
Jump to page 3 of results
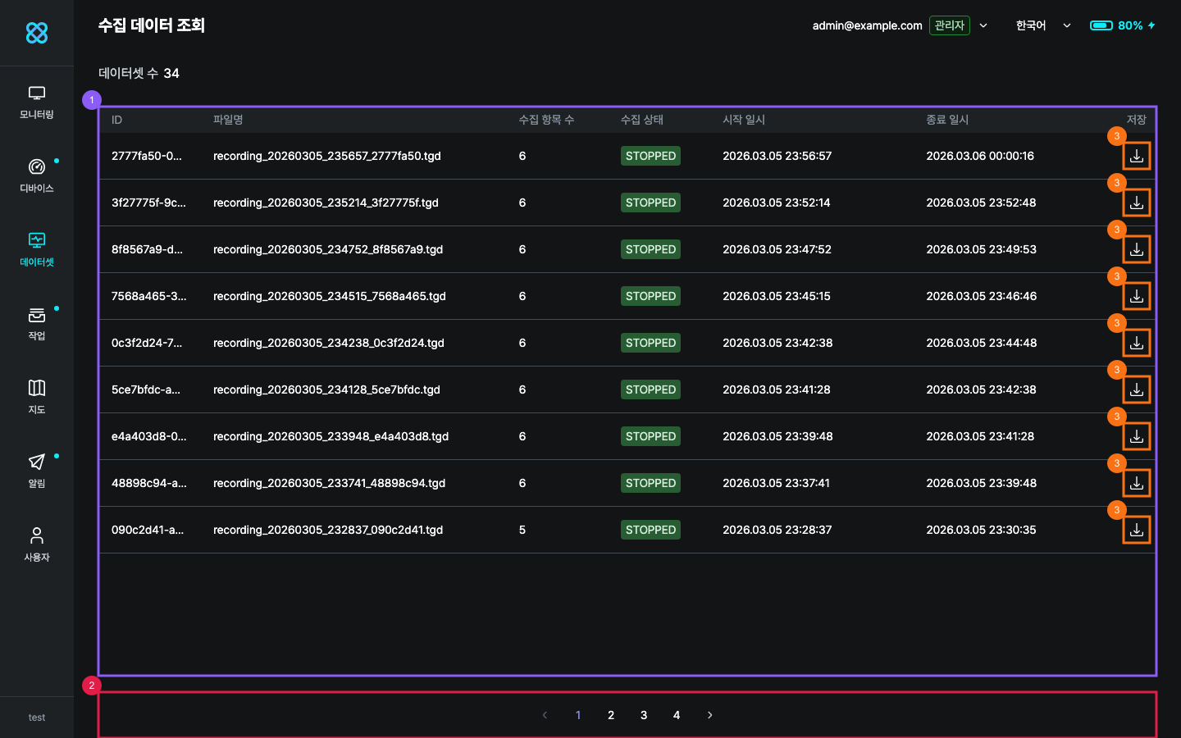tap(644, 715)
